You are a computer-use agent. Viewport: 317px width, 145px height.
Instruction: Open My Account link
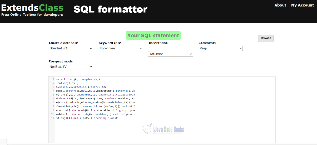(302, 5)
